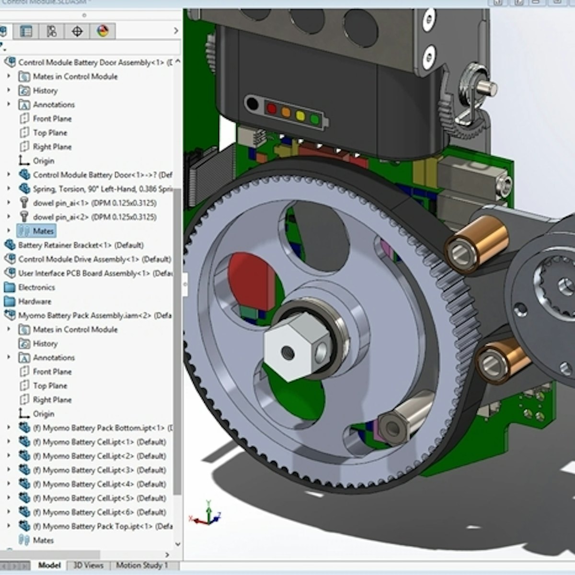Click the Spring, Torsion 90° Left-Hand component icon

click(x=23, y=189)
